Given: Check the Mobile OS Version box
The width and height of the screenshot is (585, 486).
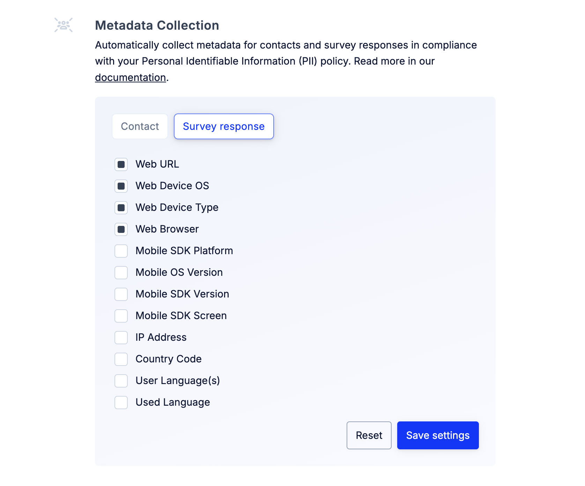Looking at the screenshot, I should 121,273.
